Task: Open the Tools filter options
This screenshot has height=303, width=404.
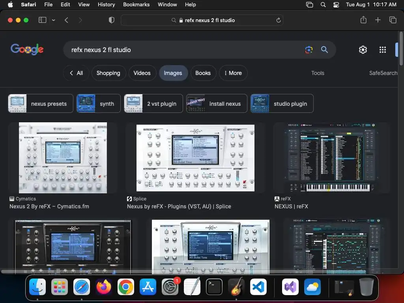Action: 318,73
